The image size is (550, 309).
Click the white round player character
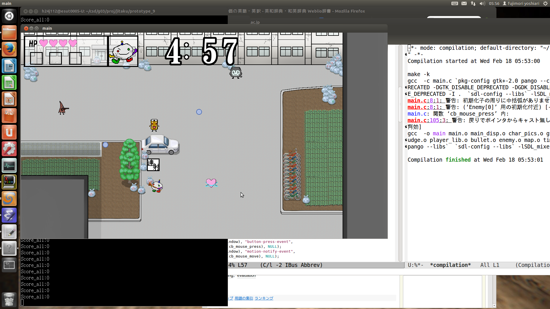156,186
